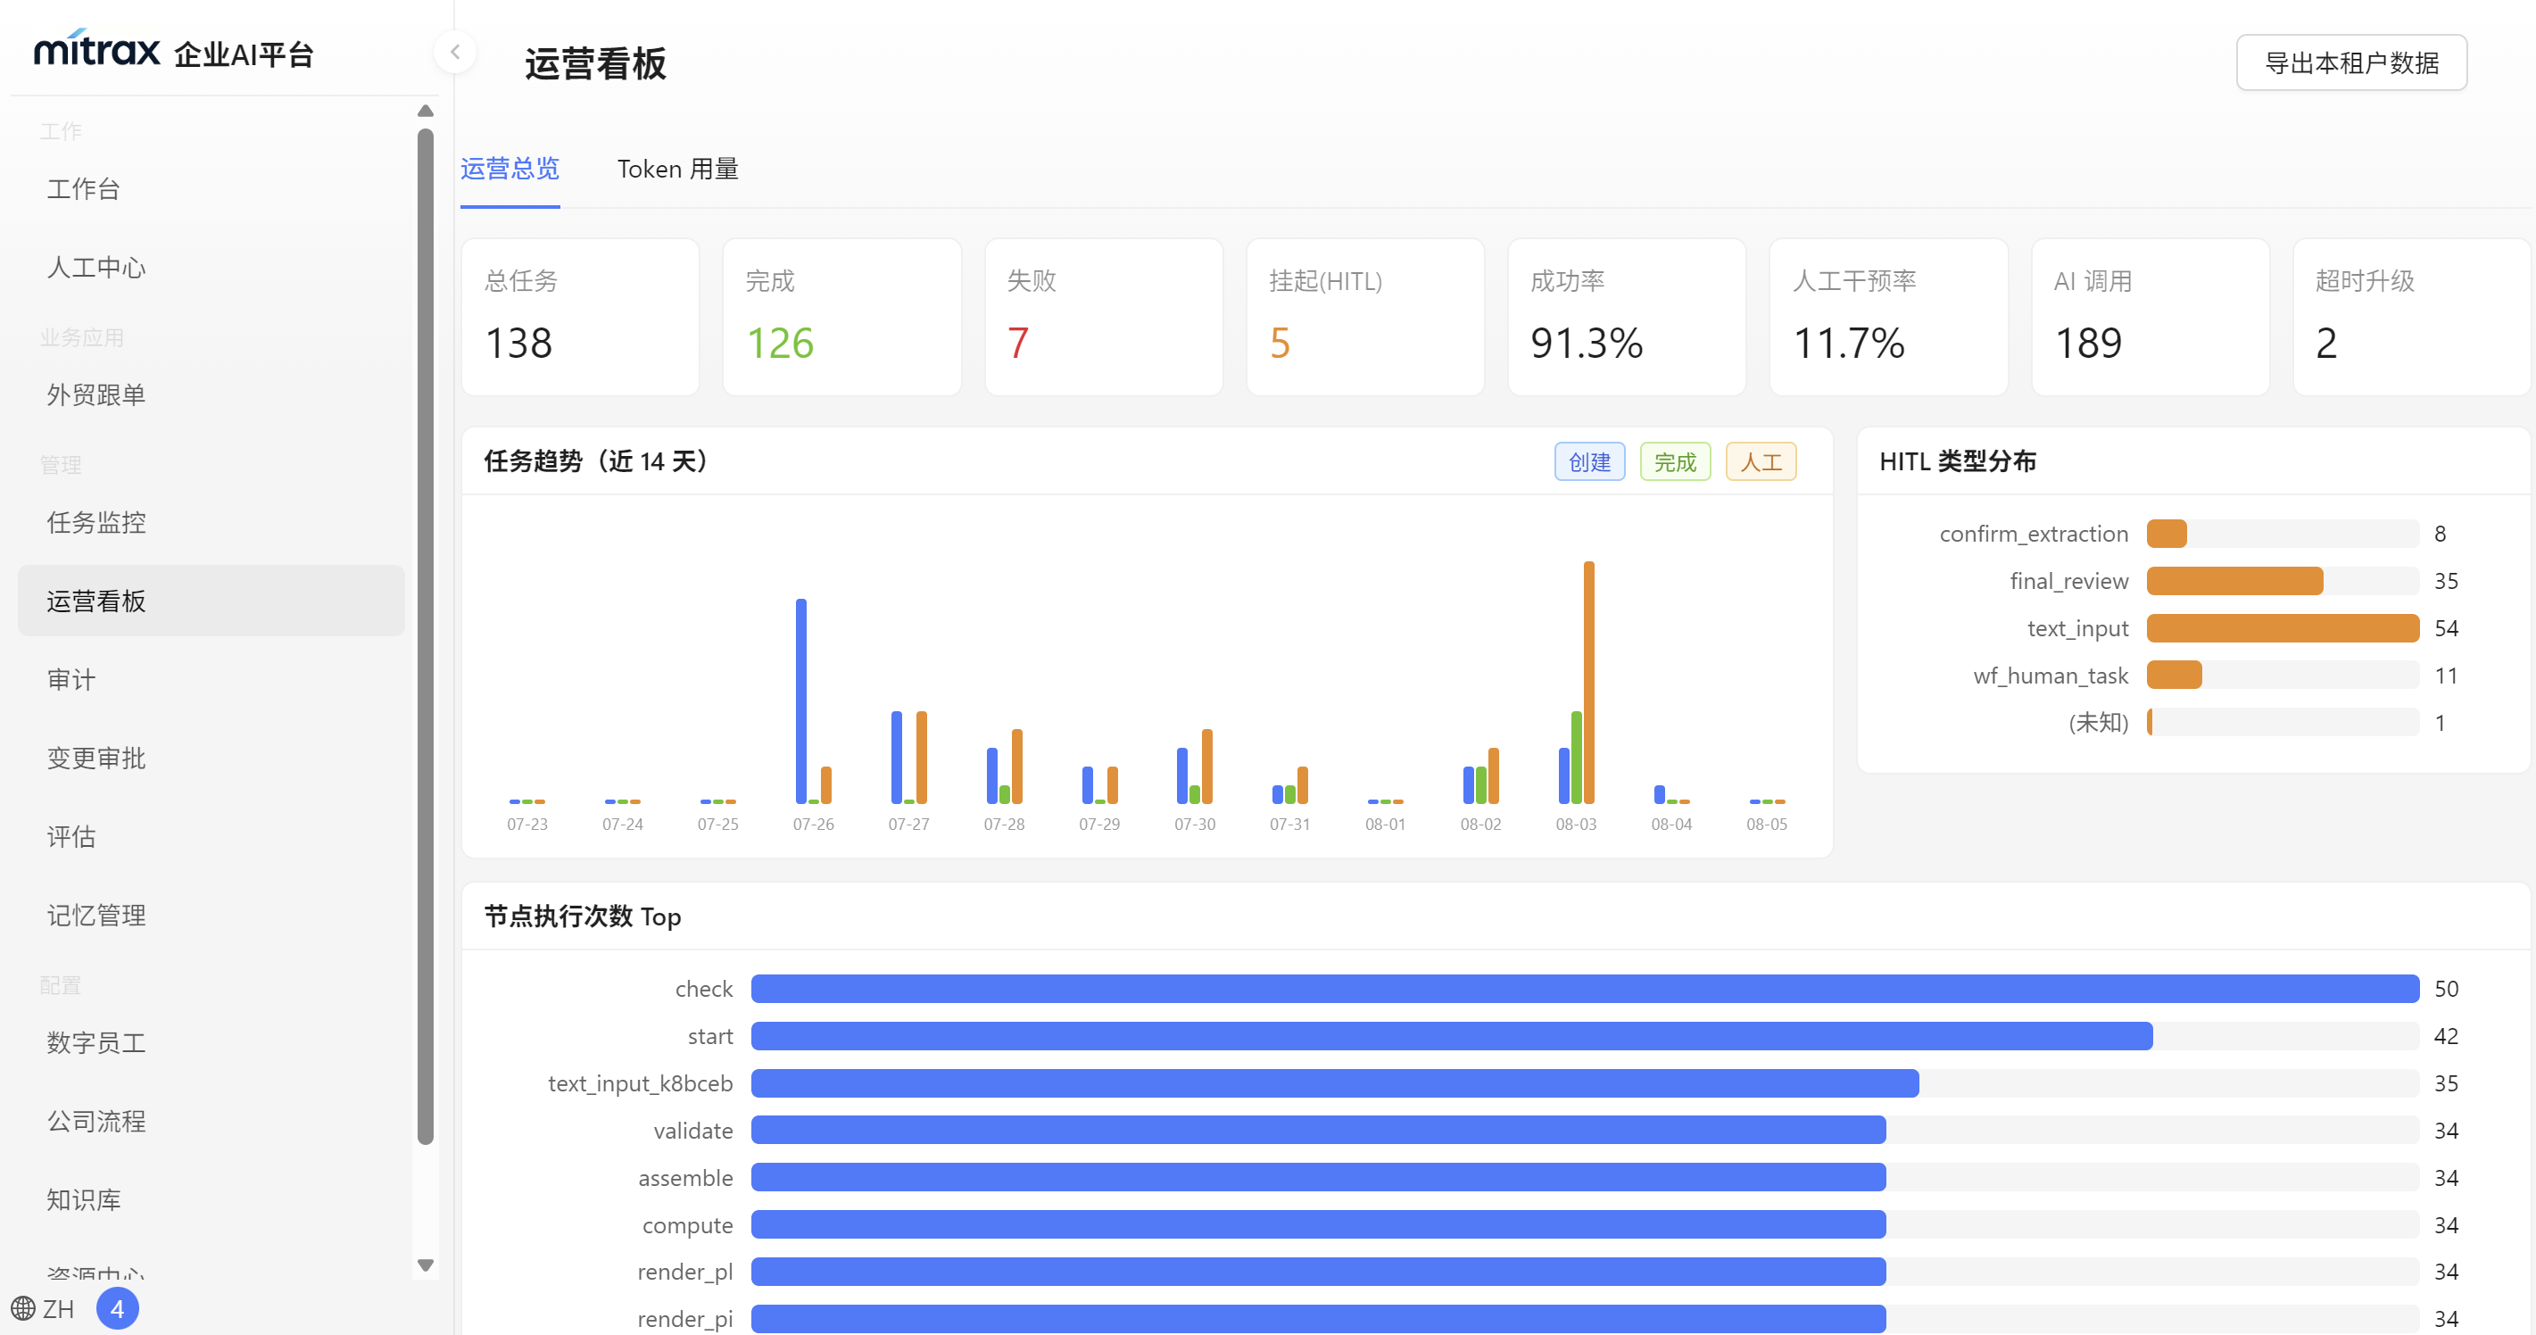Click the mitrax logo

point(96,48)
